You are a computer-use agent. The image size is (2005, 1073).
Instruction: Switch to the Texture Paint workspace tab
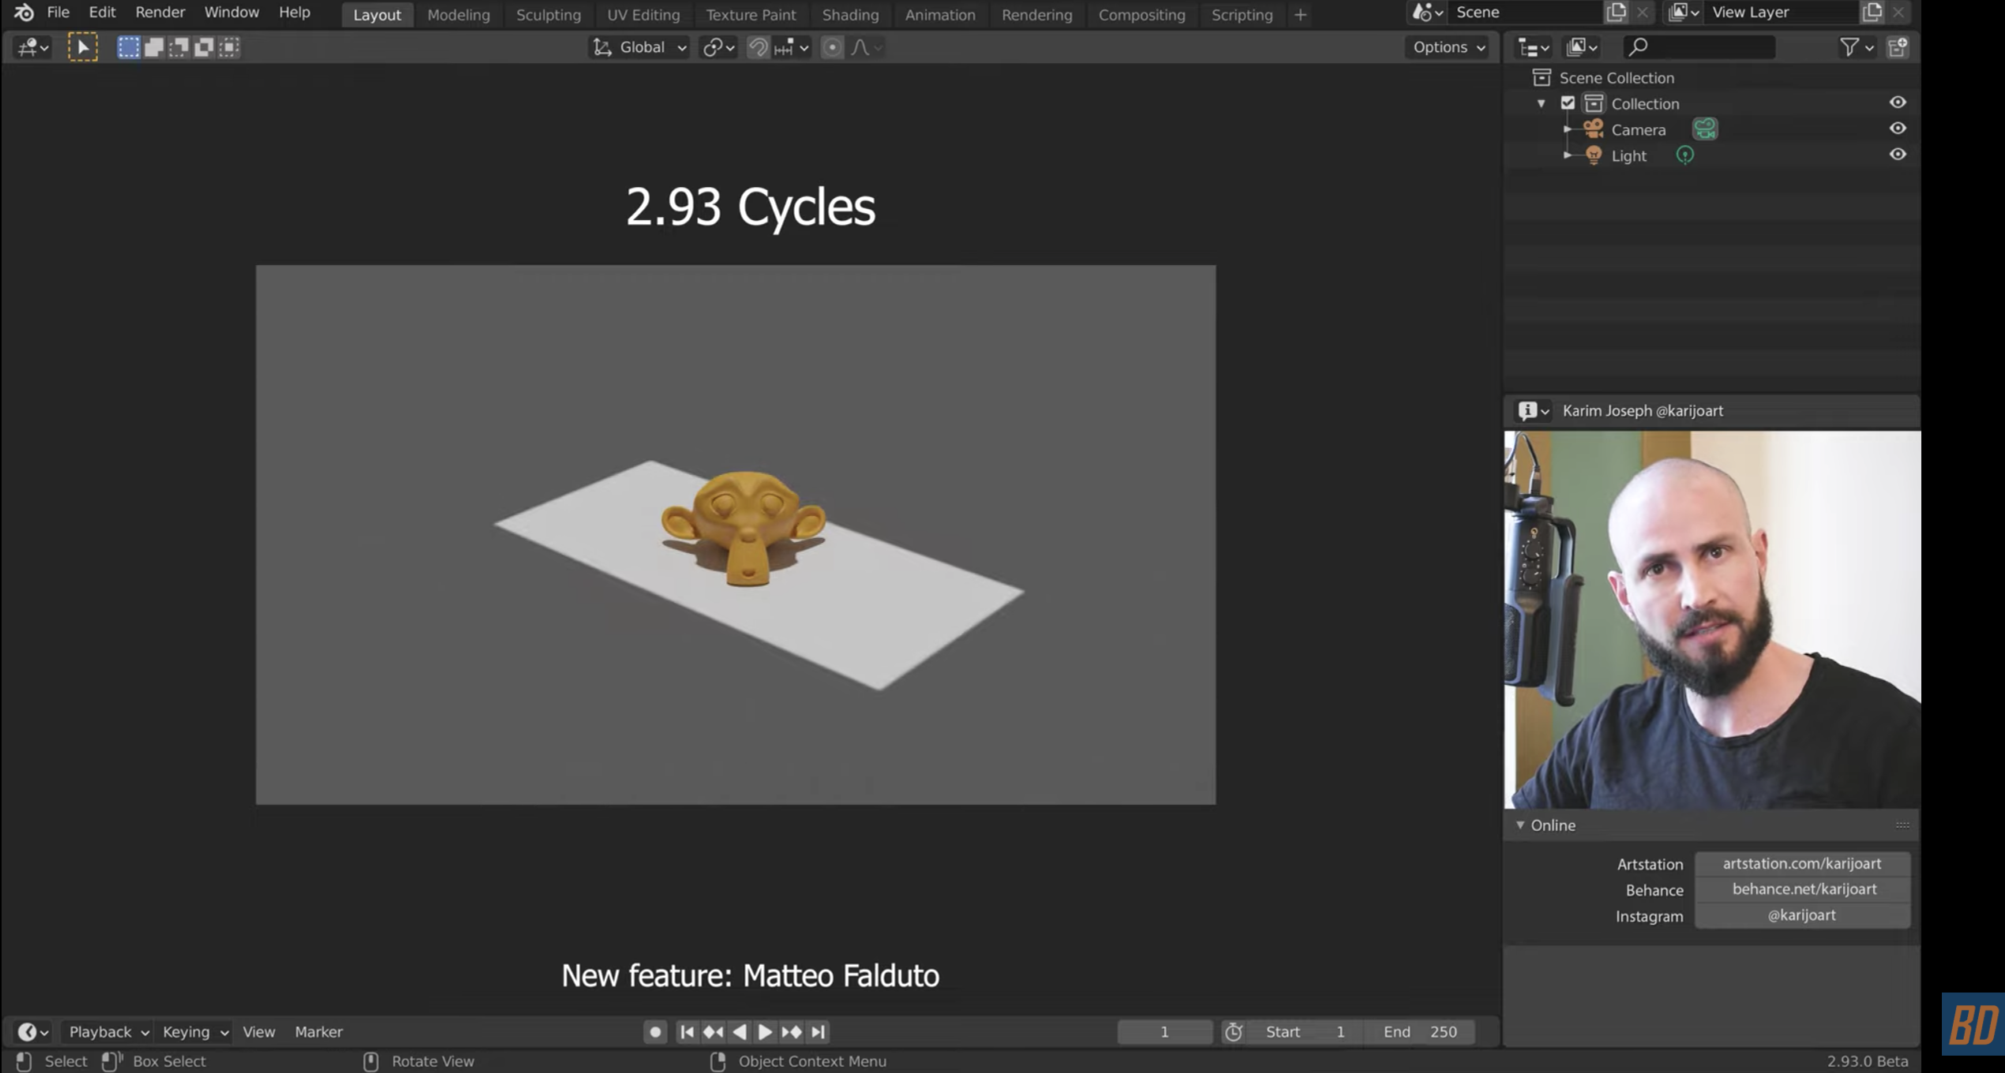[751, 15]
